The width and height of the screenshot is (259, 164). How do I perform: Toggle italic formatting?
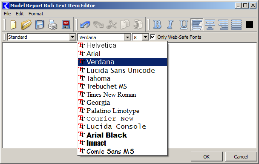[170, 25]
